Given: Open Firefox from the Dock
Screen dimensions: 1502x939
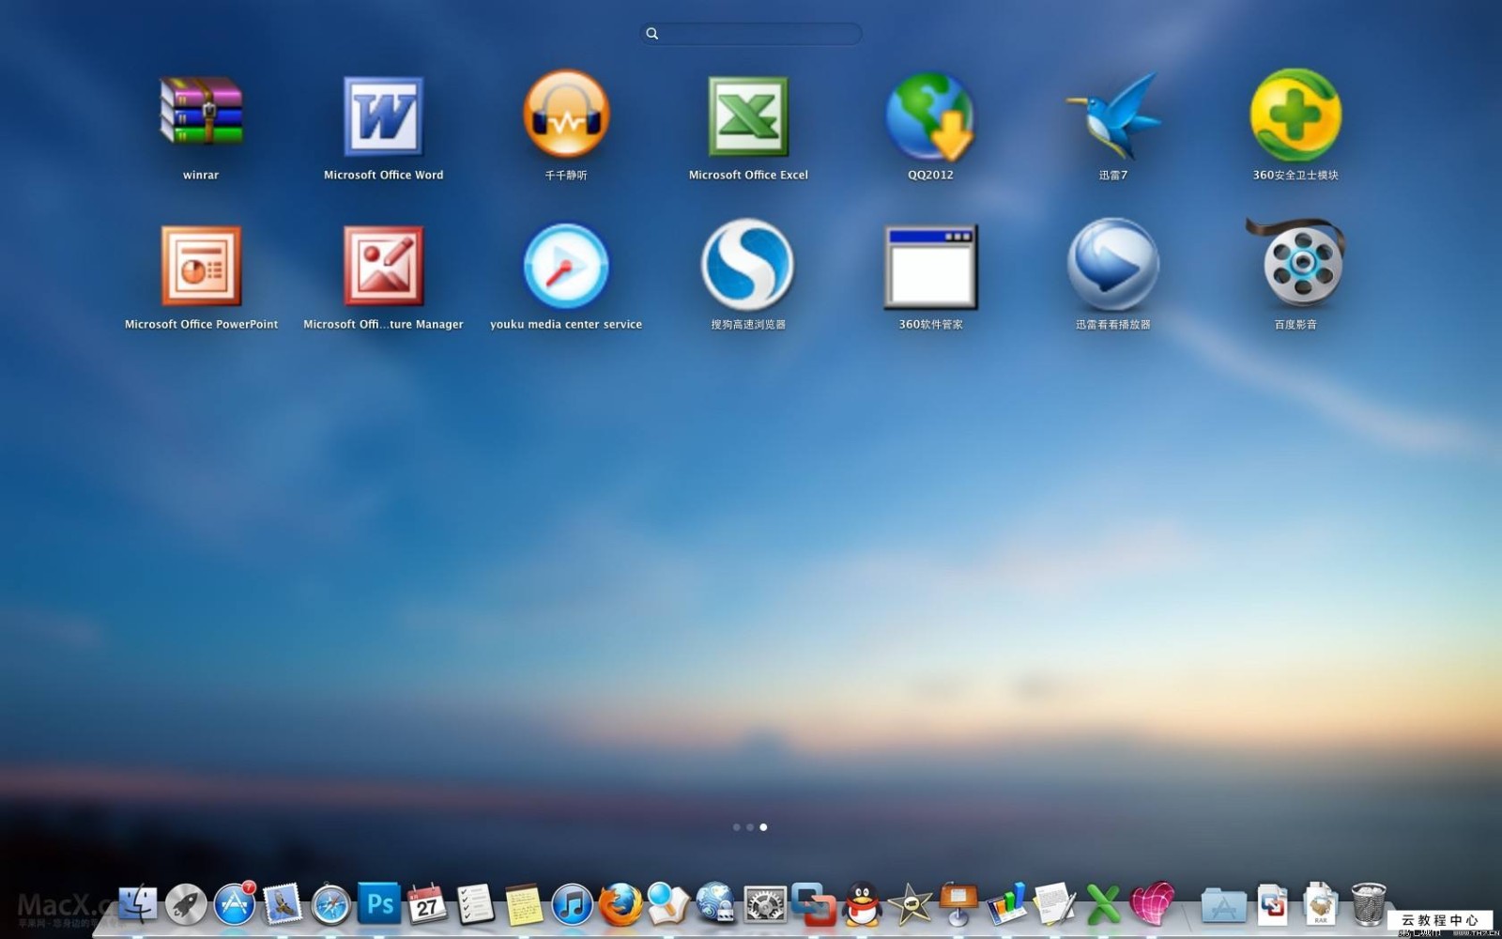Looking at the screenshot, I should [620, 905].
